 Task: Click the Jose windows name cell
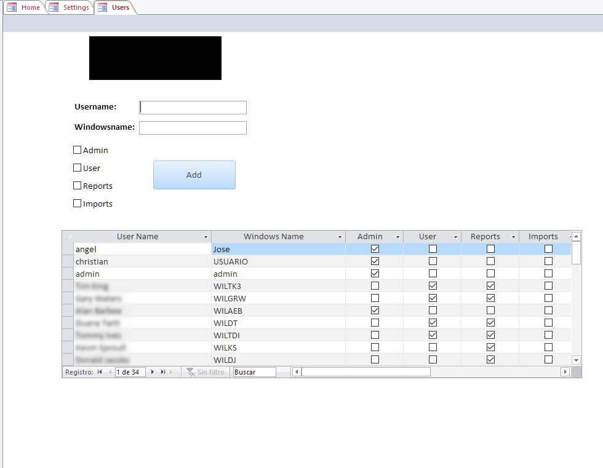pos(278,249)
